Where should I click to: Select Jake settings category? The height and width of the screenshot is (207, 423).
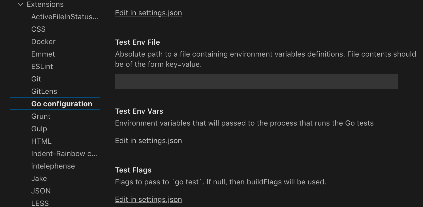click(39, 179)
